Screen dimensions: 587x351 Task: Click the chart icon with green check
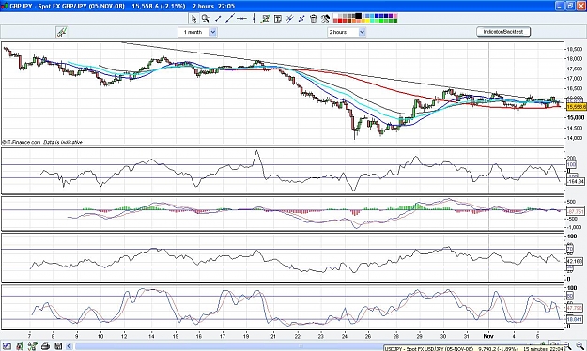click(x=266, y=19)
